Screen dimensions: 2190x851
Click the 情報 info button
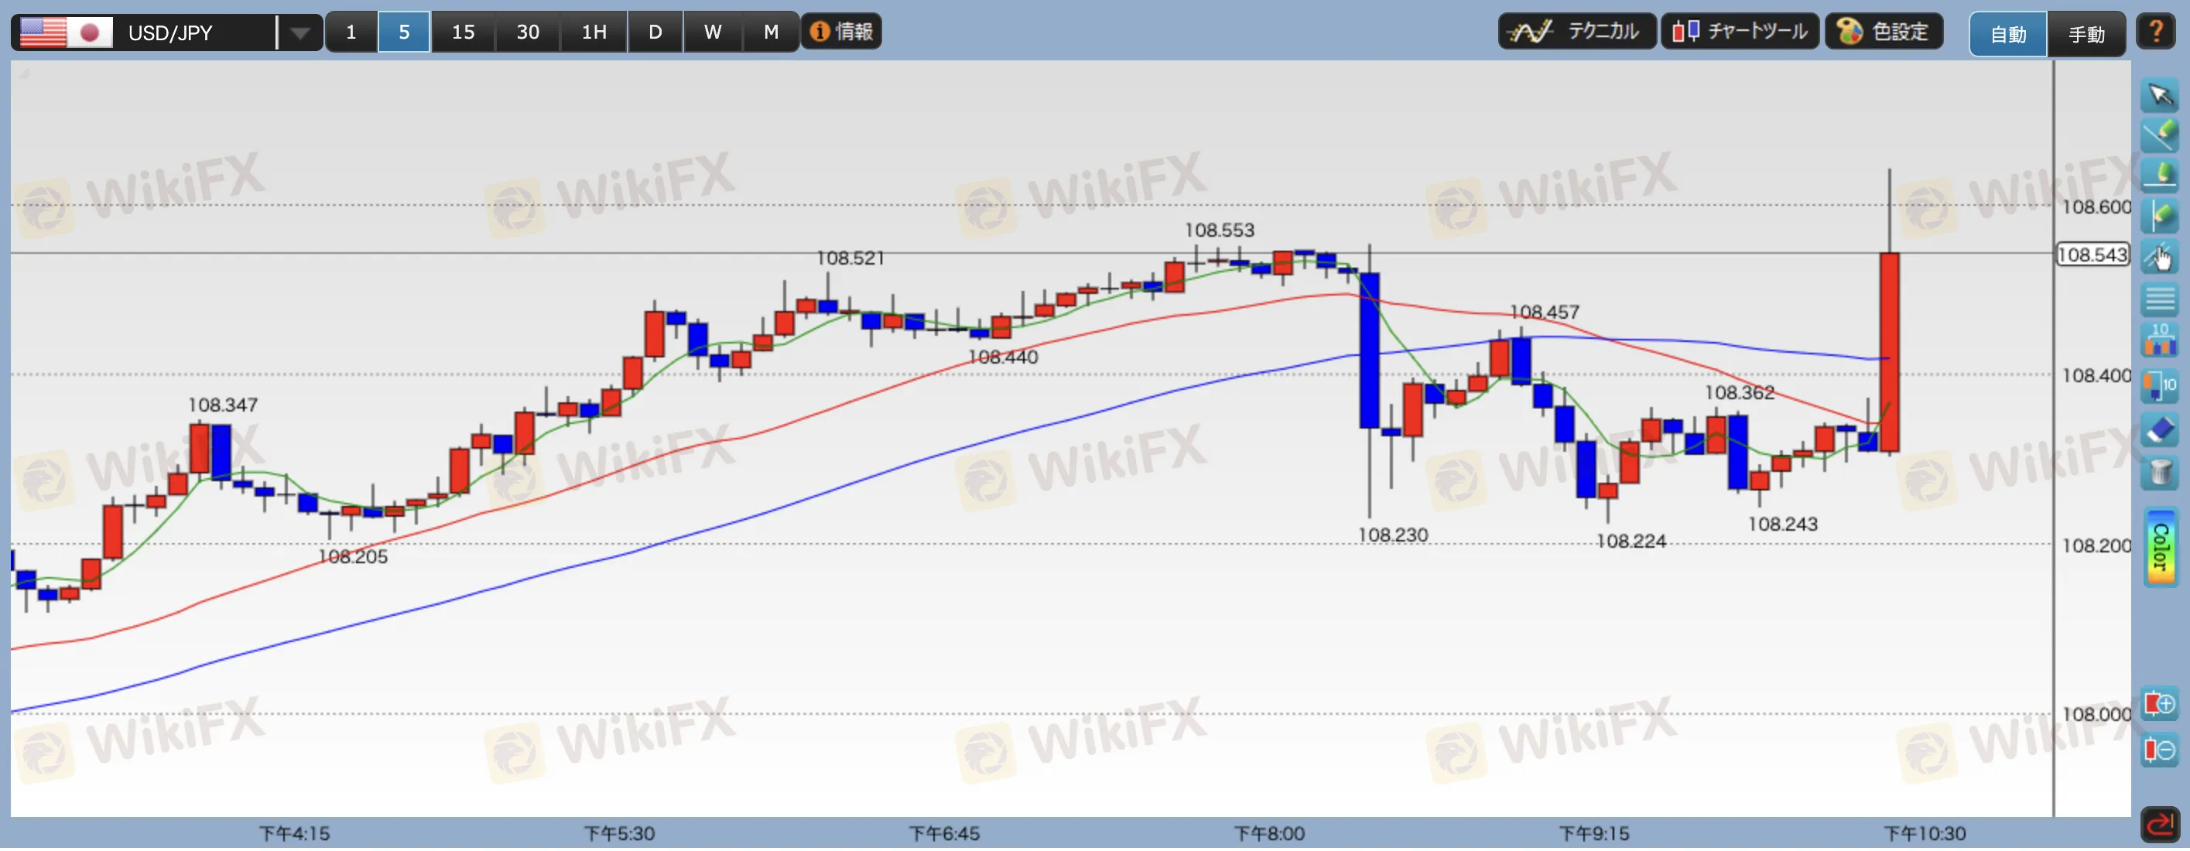click(x=841, y=32)
